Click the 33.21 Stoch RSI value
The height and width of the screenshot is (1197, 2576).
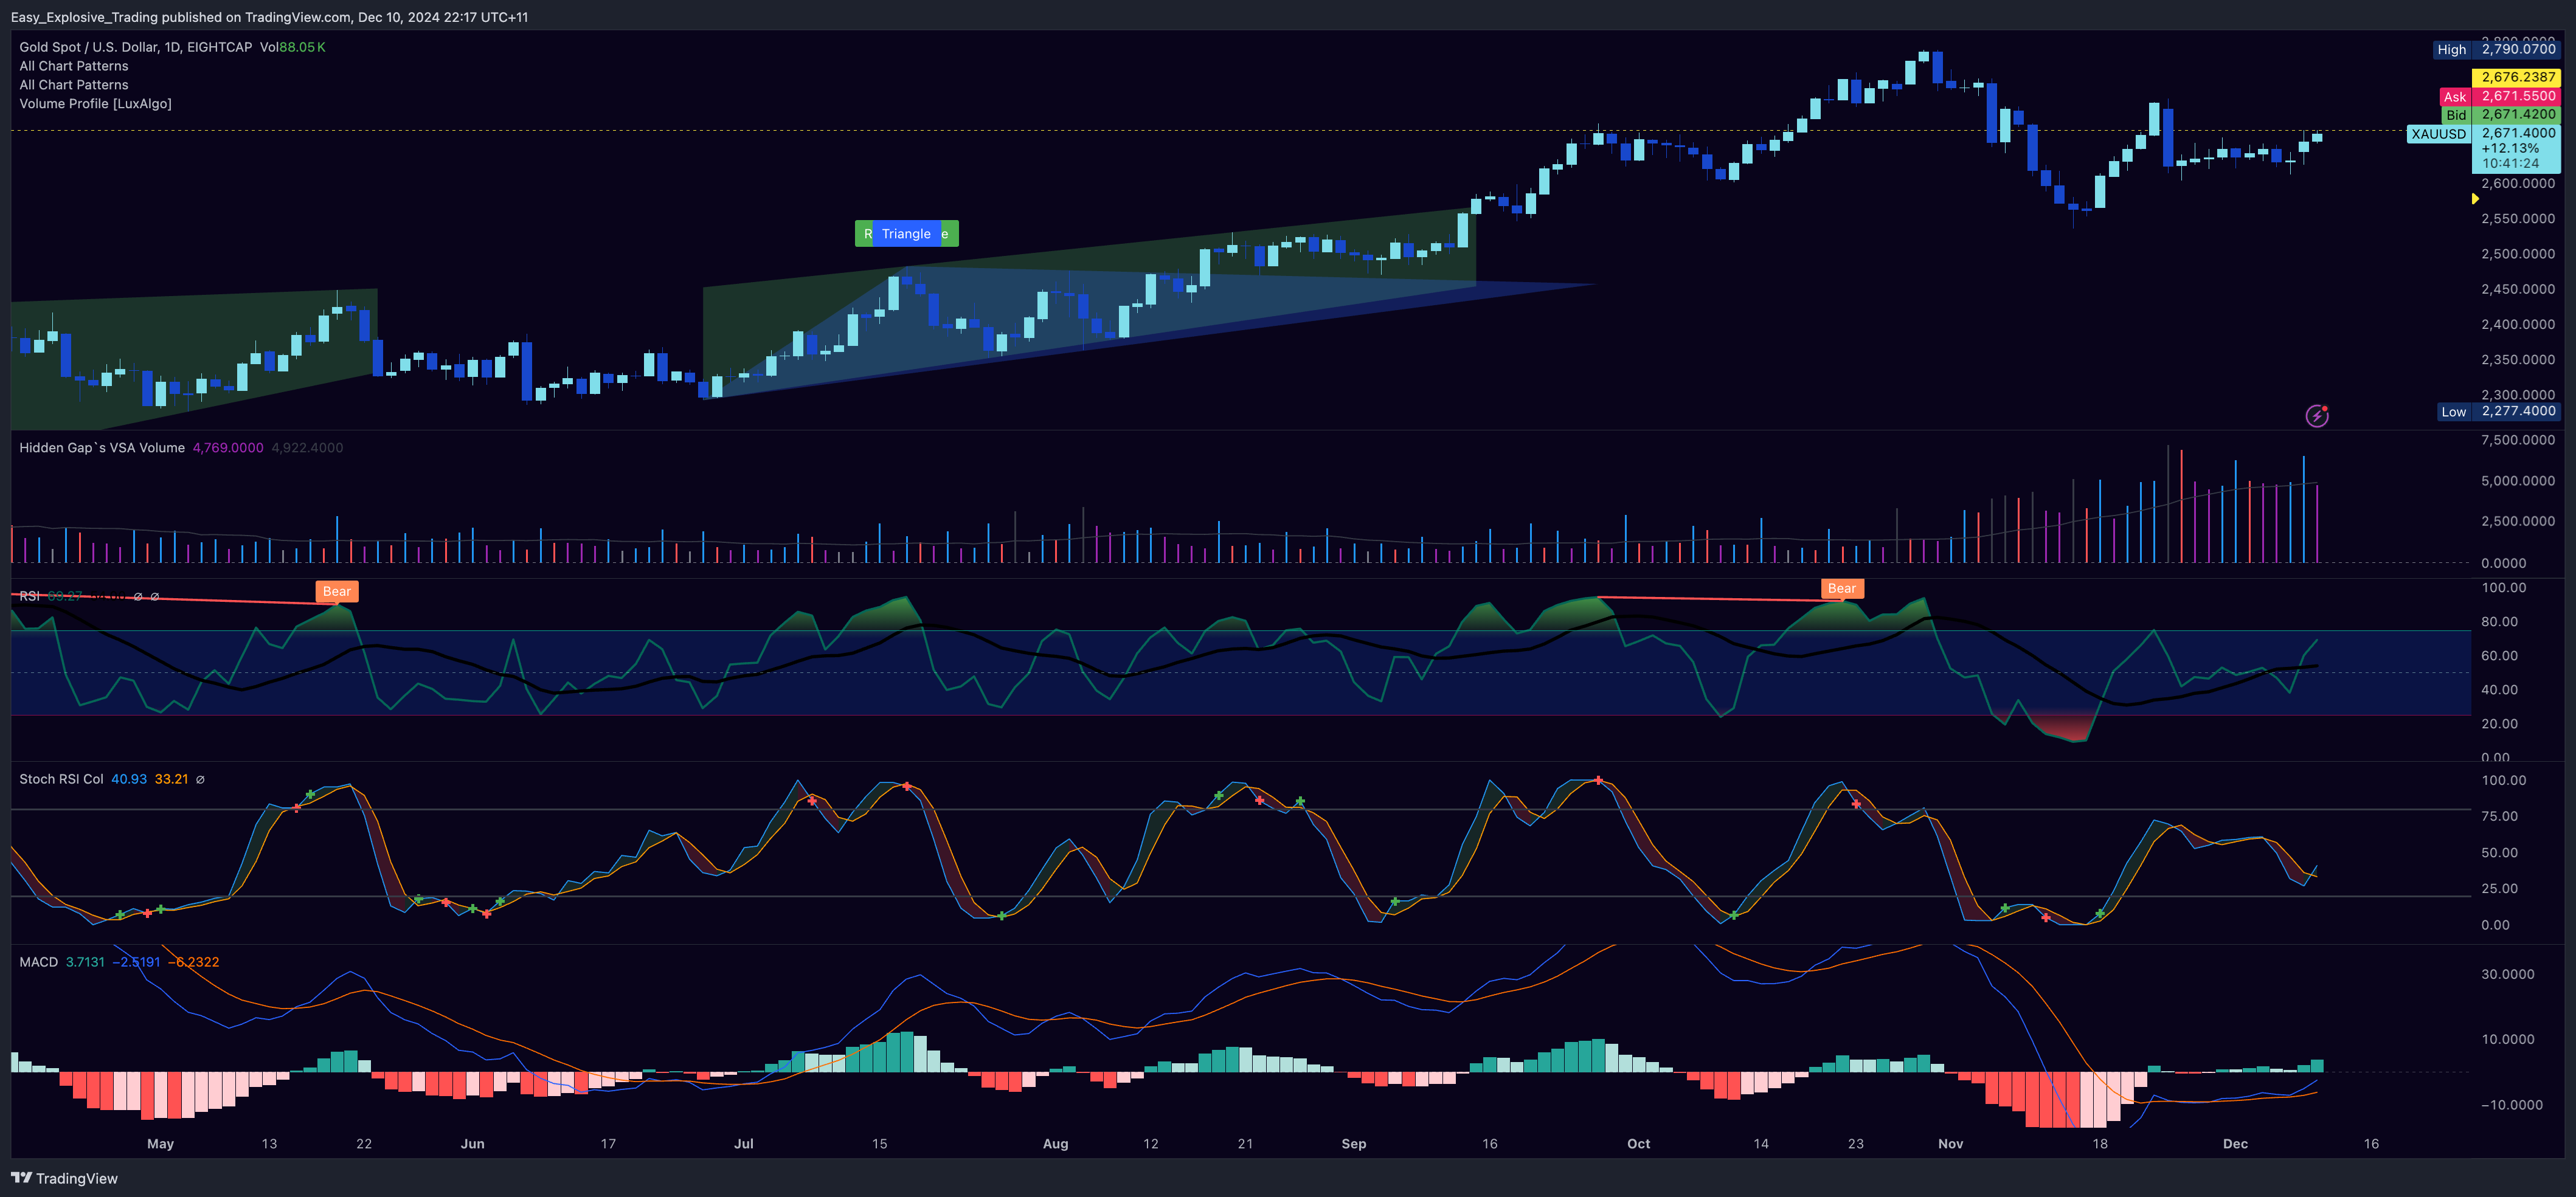(171, 780)
